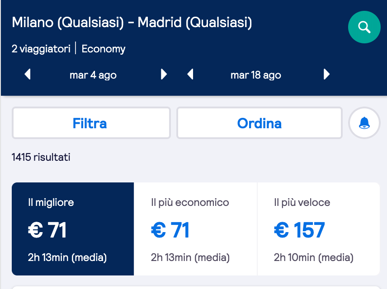
Task: Tap the € 157 fastest price
Action: click(299, 230)
